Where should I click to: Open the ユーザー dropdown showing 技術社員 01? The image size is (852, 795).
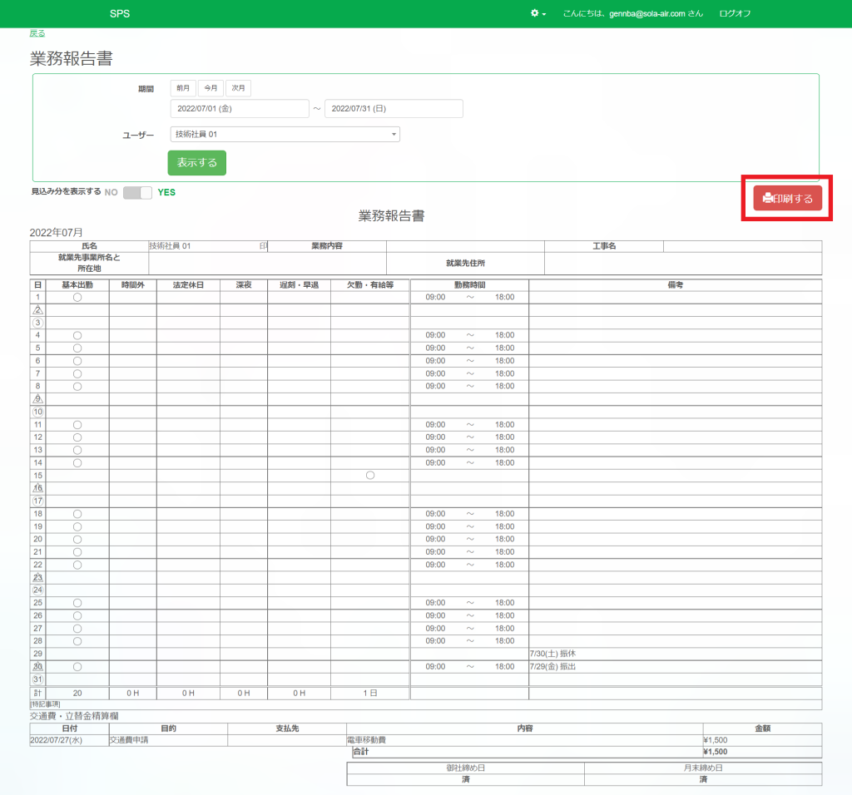pyautogui.click(x=284, y=135)
